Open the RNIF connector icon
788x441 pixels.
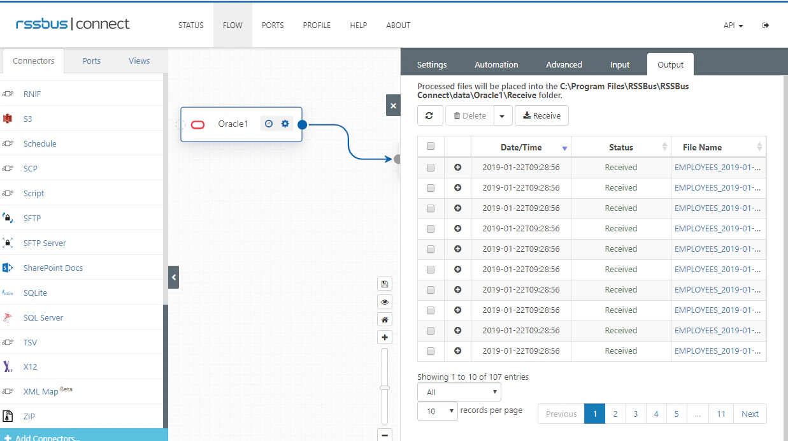[x=8, y=94]
